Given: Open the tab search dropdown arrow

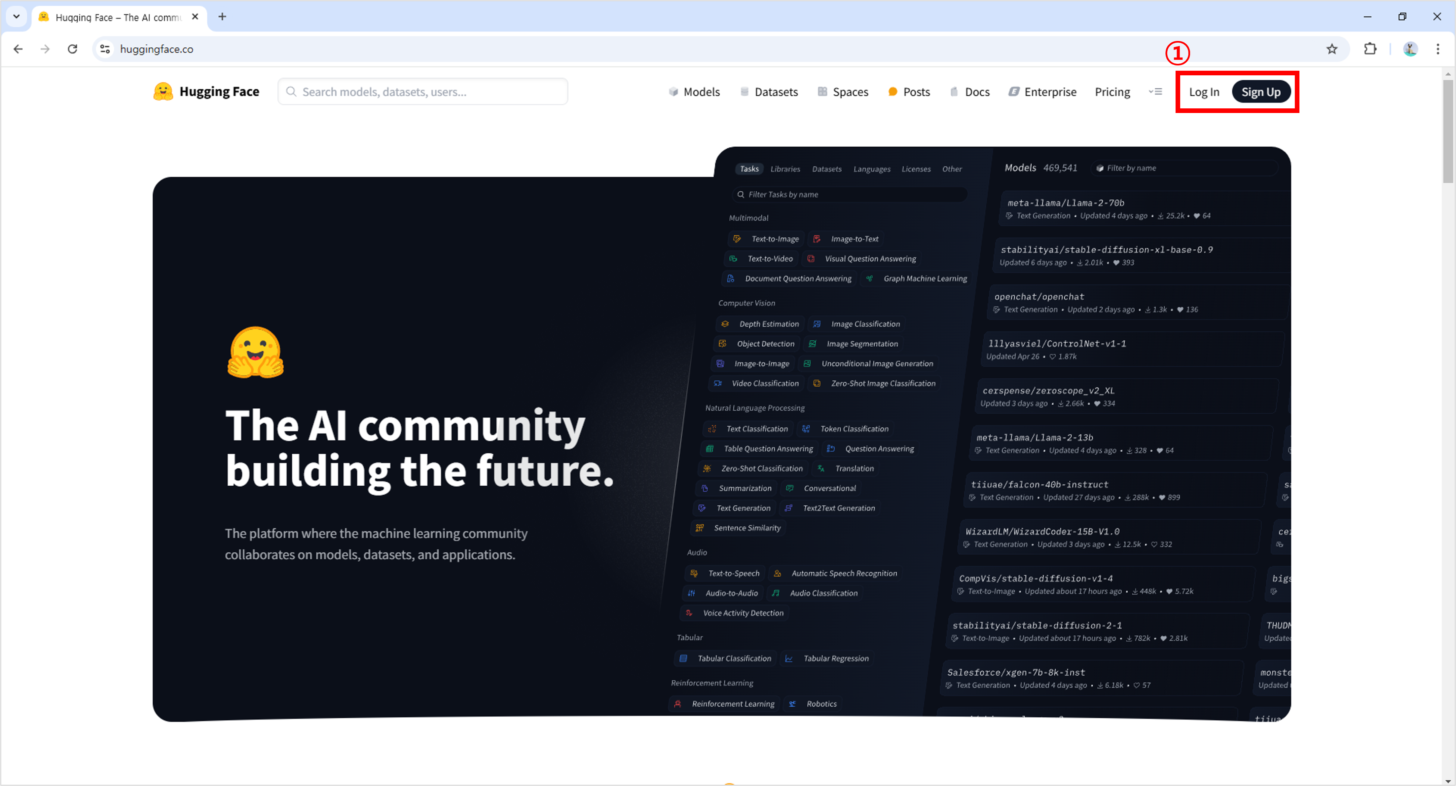Looking at the screenshot, I should click(17, 17).
